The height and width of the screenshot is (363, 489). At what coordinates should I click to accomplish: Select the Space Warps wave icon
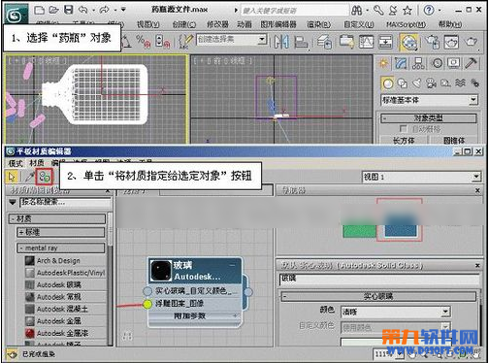tap(461, 83)
